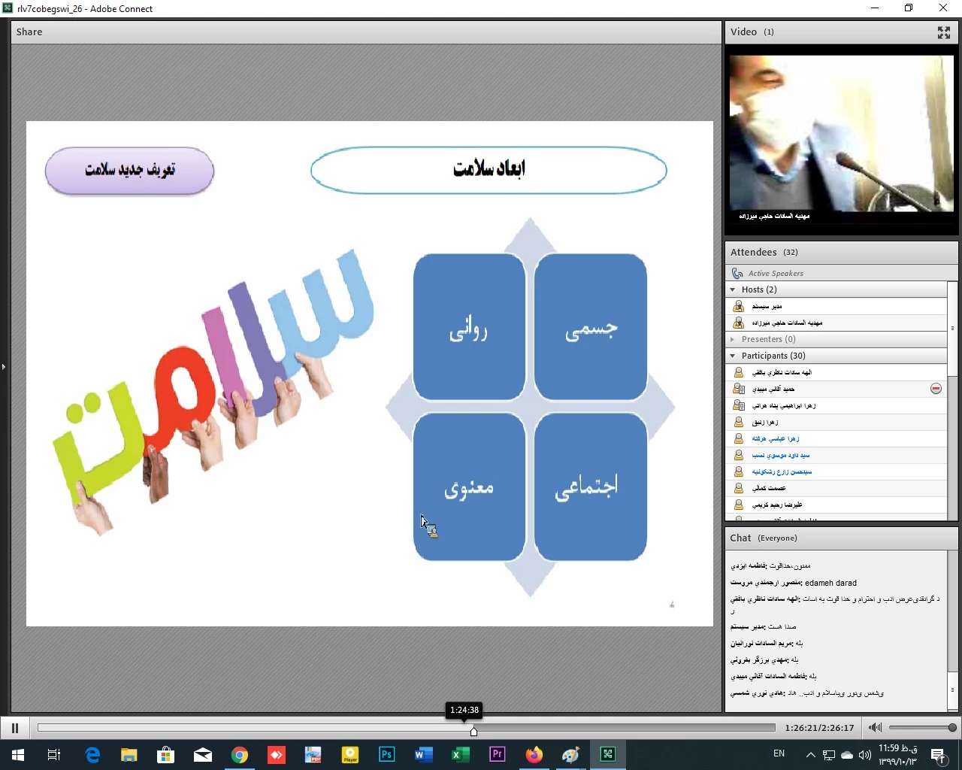Open Google Chrome from the taskbar
962x770 pixels.
pos(240,755)
